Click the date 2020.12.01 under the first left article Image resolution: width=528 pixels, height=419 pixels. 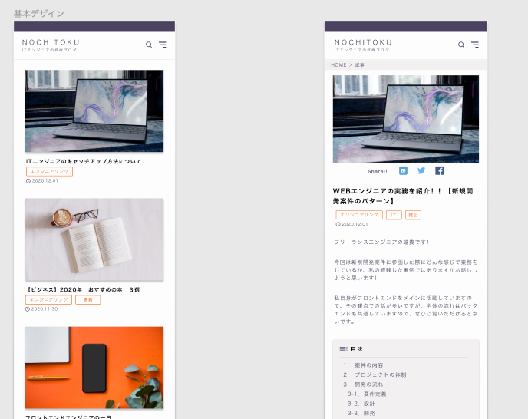coord(45,181)
